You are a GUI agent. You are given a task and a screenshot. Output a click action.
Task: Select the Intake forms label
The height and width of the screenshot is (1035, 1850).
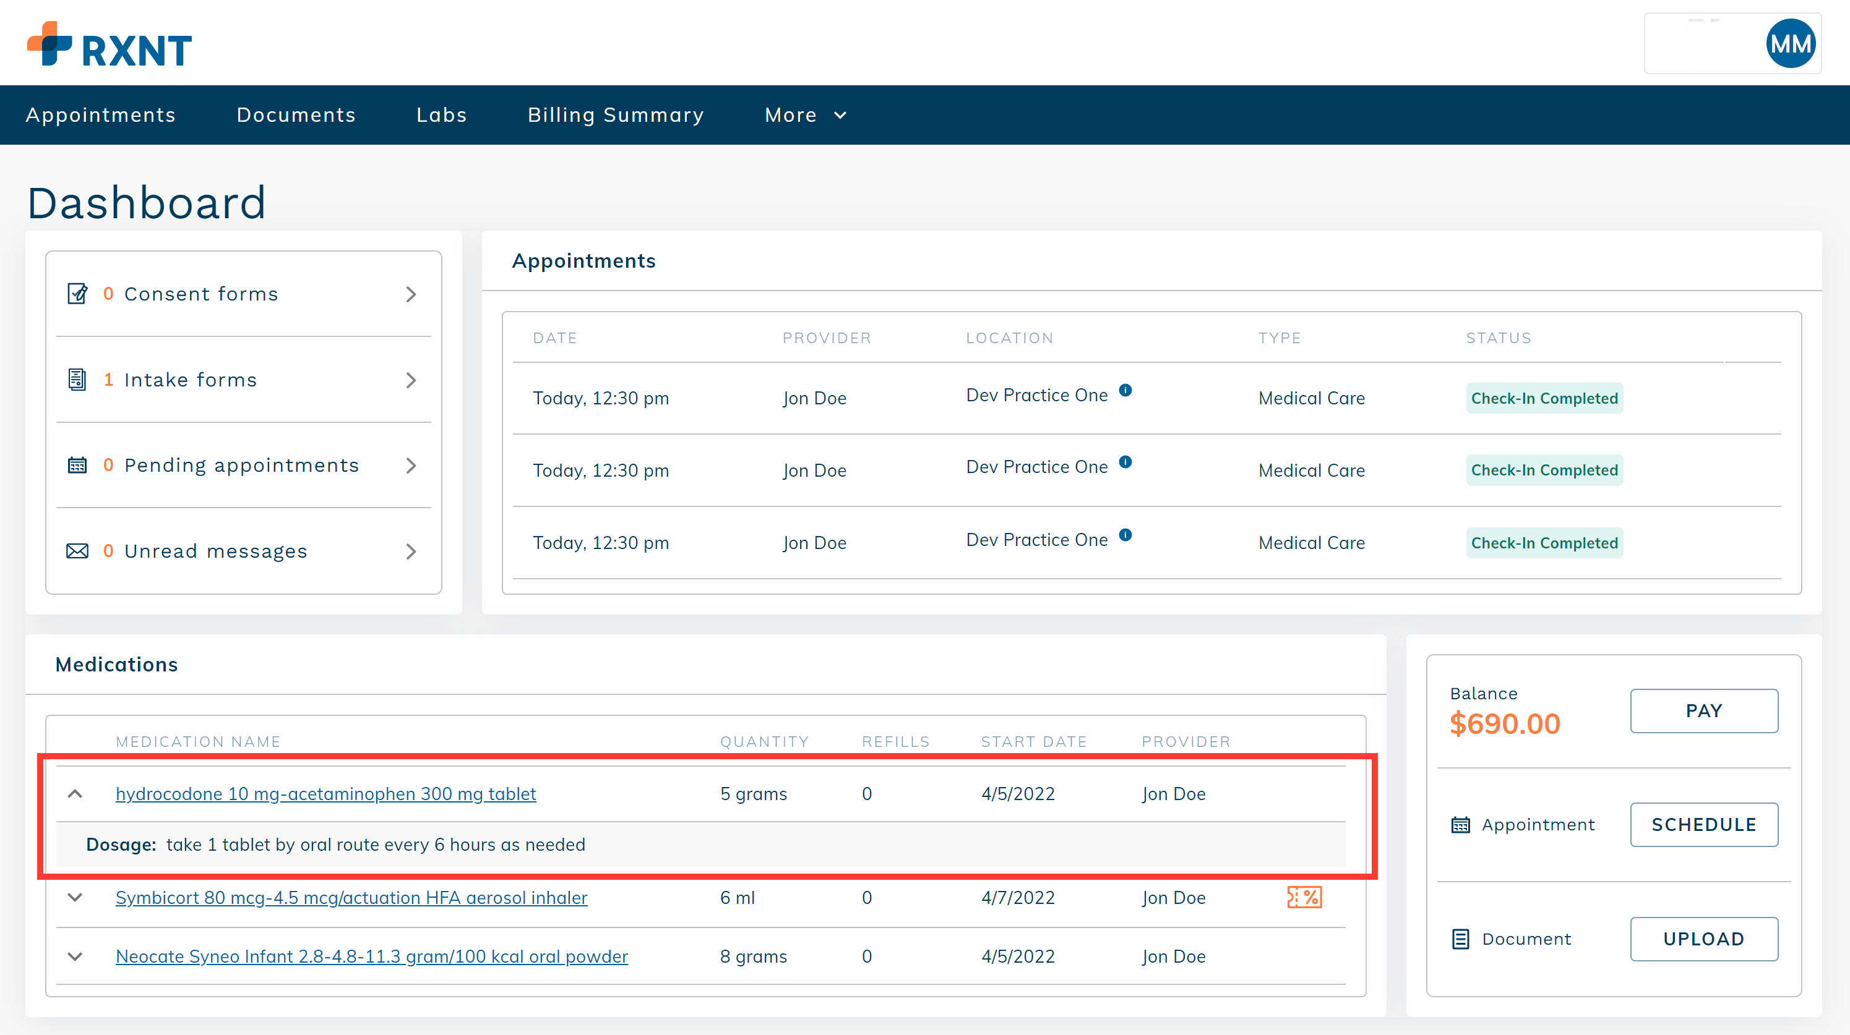coord(191,380)
